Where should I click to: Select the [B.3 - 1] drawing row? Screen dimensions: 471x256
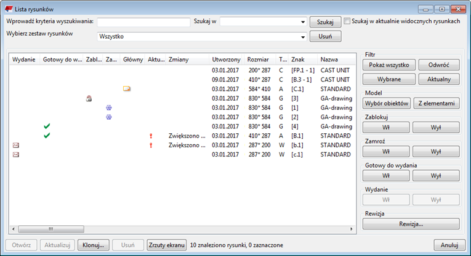click(182, 79)
